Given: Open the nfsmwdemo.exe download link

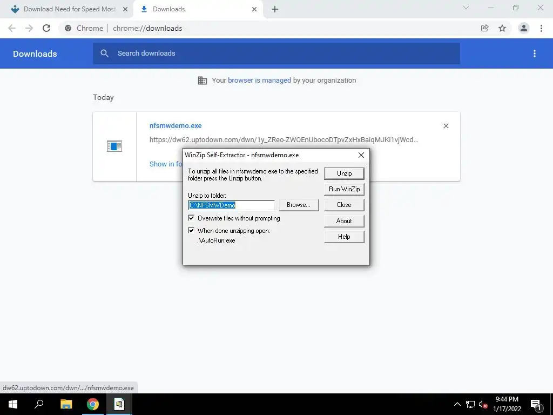Looking at the screenshot, I should pos(176,125).
